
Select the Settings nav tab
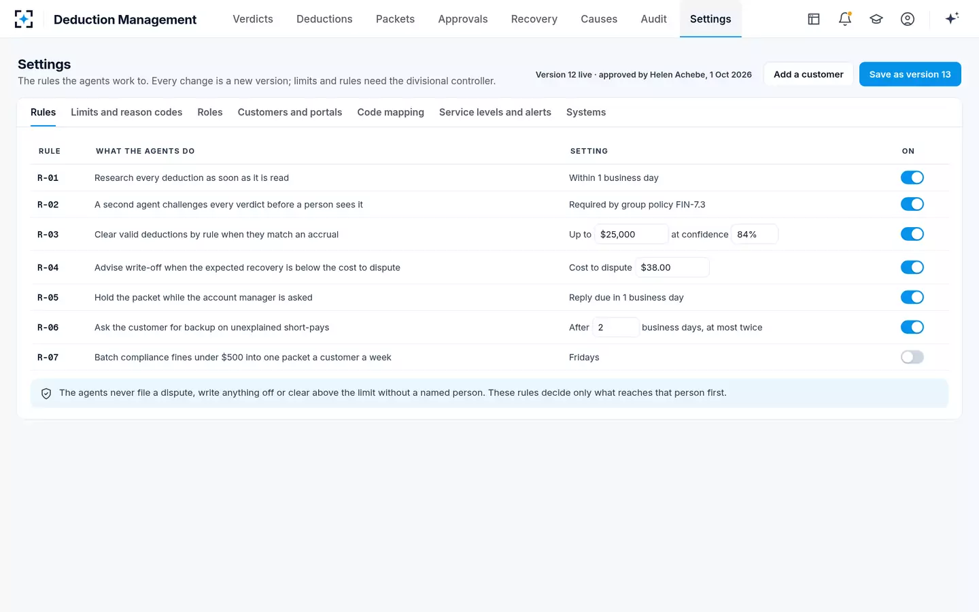(x=710, y=19)
